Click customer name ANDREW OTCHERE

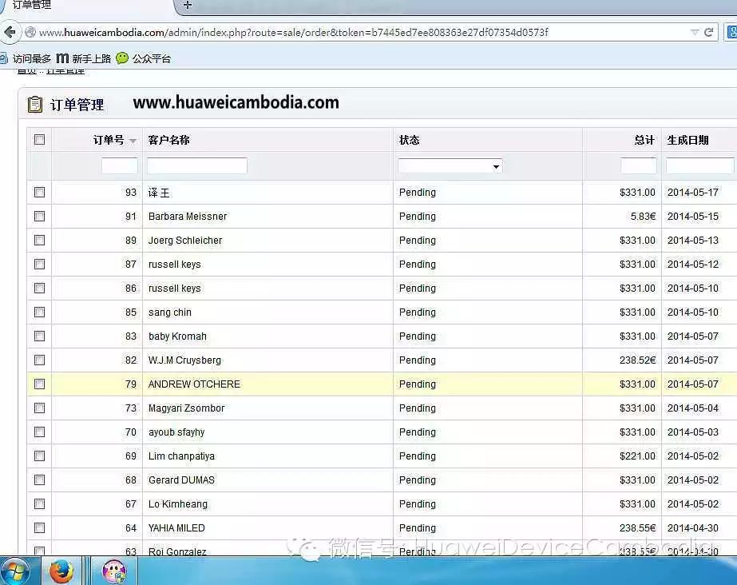(194, 384)
